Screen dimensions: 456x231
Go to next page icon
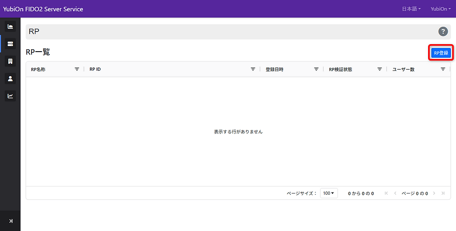[434, 193]
